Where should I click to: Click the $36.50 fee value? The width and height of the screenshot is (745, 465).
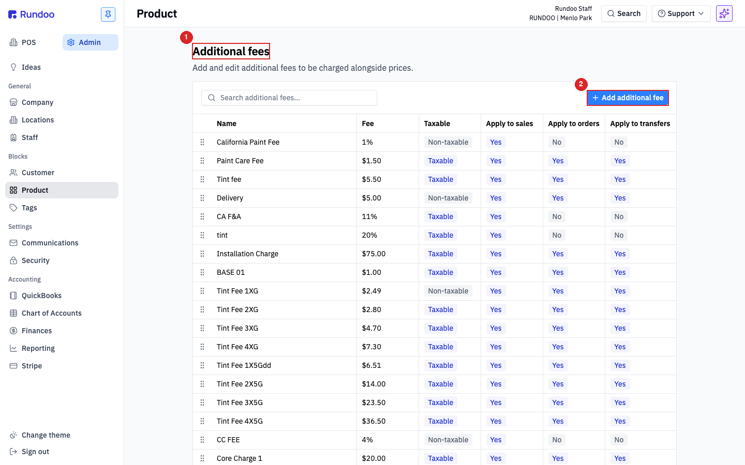[x=374, y=421]
